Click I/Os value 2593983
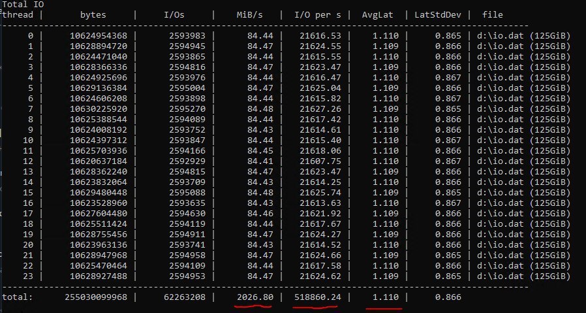Image resolution: width=586 pixels, height=313 pixels. (187, 36)
